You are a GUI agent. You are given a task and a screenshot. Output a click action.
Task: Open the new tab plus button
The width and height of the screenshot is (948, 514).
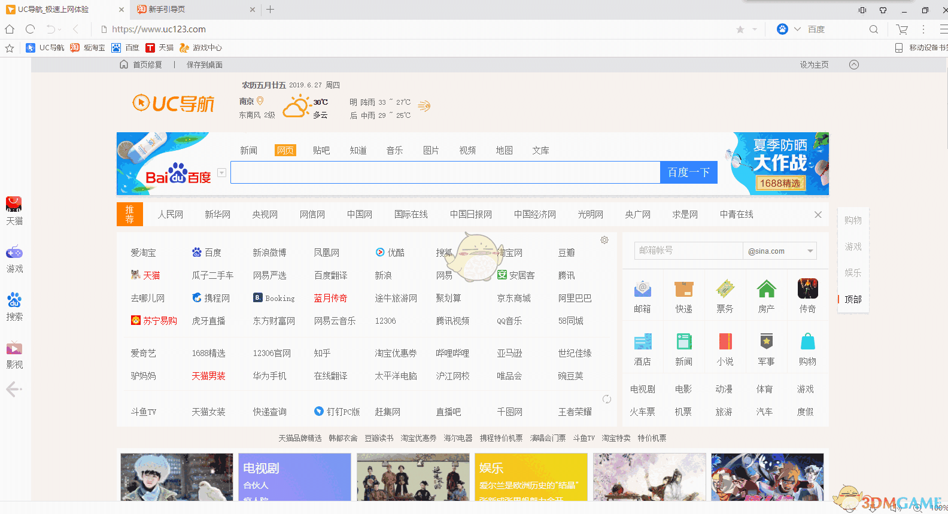pyautogui.click(x=271, y=9)
